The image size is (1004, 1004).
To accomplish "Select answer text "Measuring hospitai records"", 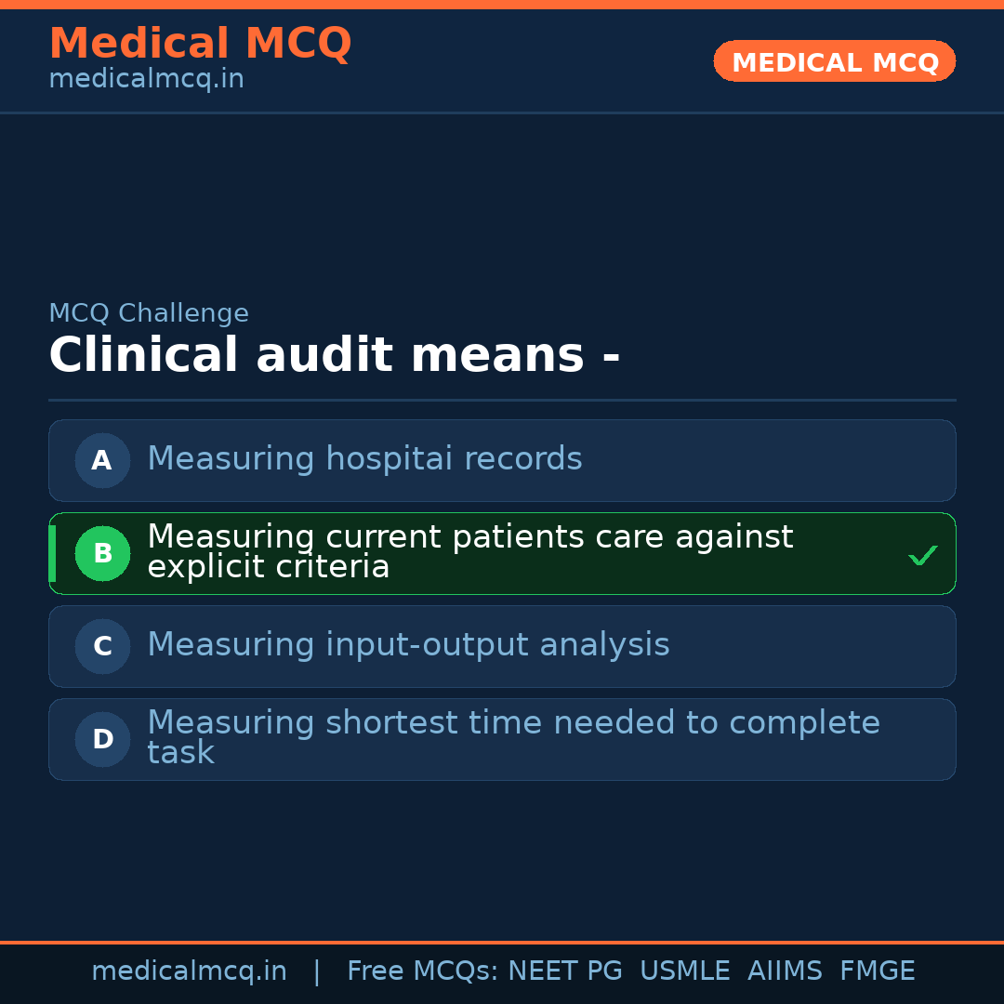I will click(x=364, y=459).
